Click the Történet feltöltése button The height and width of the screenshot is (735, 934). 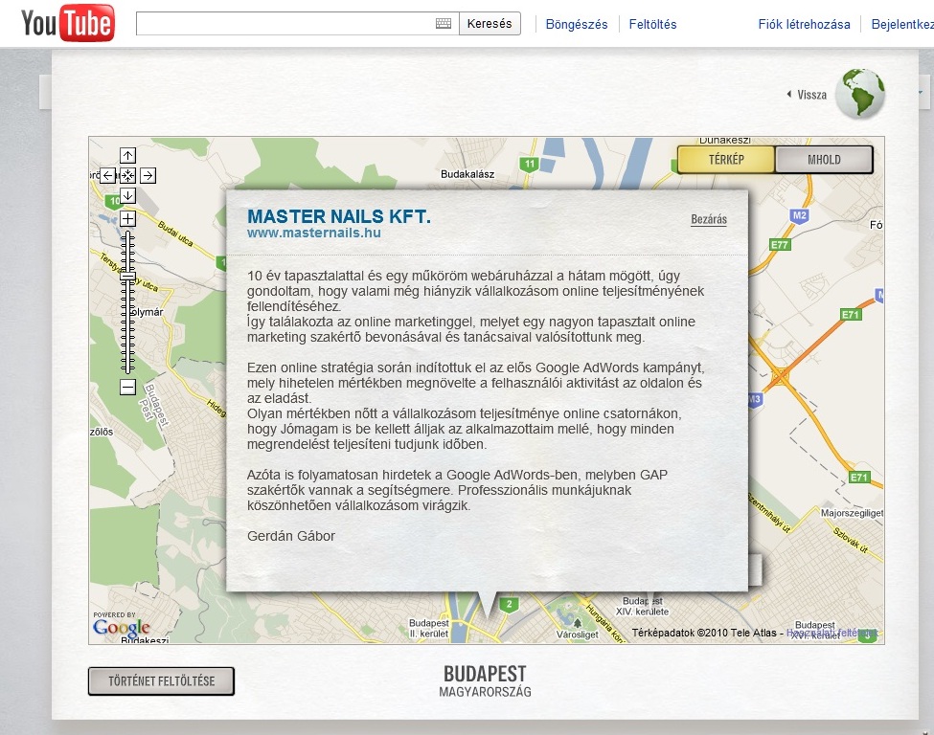tap(161, 681)
